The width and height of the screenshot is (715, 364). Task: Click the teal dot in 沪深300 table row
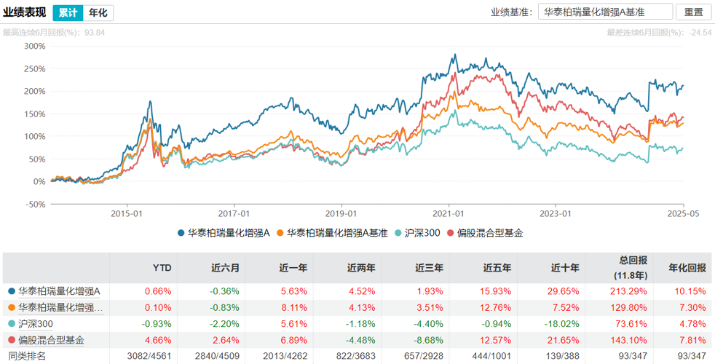(11, 323)
